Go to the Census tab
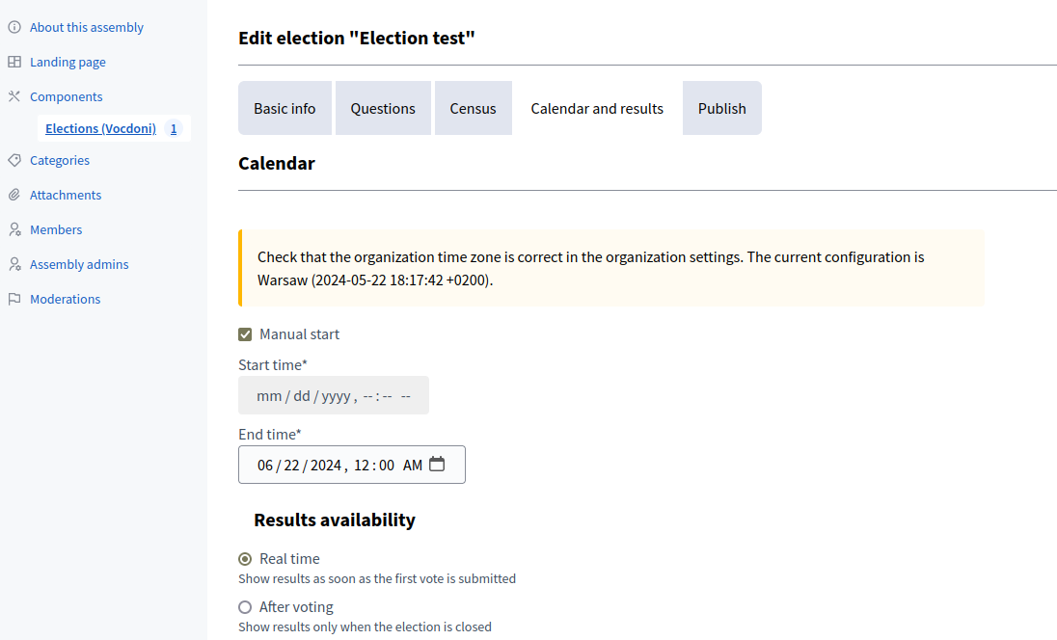This screenshot has width=1057, height=640. pyautogui.click(x=473, y=108)
